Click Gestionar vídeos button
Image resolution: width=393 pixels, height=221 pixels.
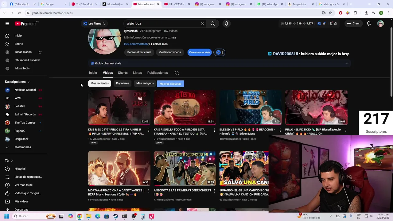tap(170, 52)
